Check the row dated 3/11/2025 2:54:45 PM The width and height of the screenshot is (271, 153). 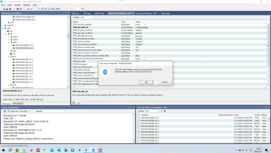[139, 118]
